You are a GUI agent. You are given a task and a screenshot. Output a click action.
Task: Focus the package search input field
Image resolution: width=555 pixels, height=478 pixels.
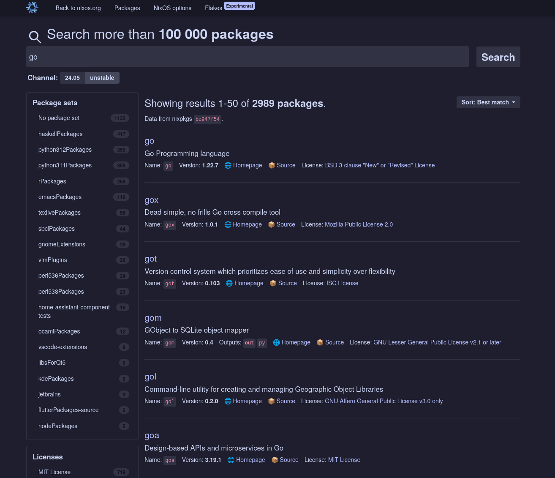[247, 57]
